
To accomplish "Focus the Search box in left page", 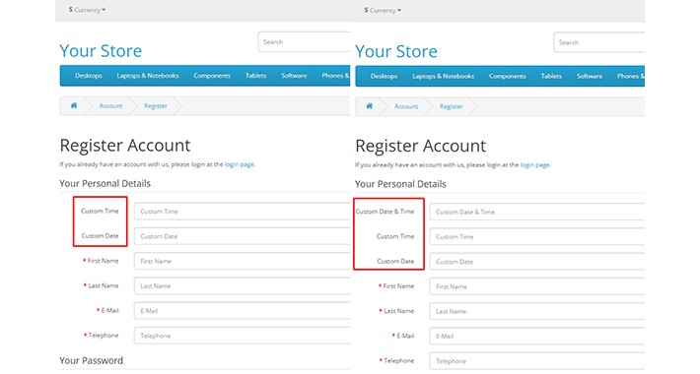I will (x=304, y=42).
